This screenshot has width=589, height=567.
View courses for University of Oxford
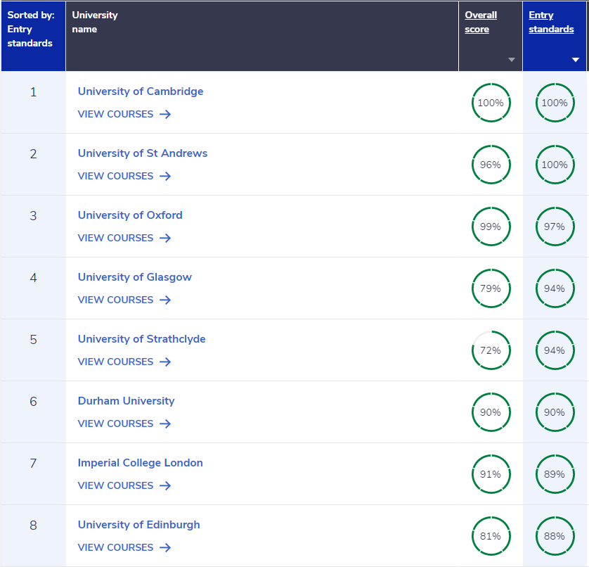pos(124,238)
